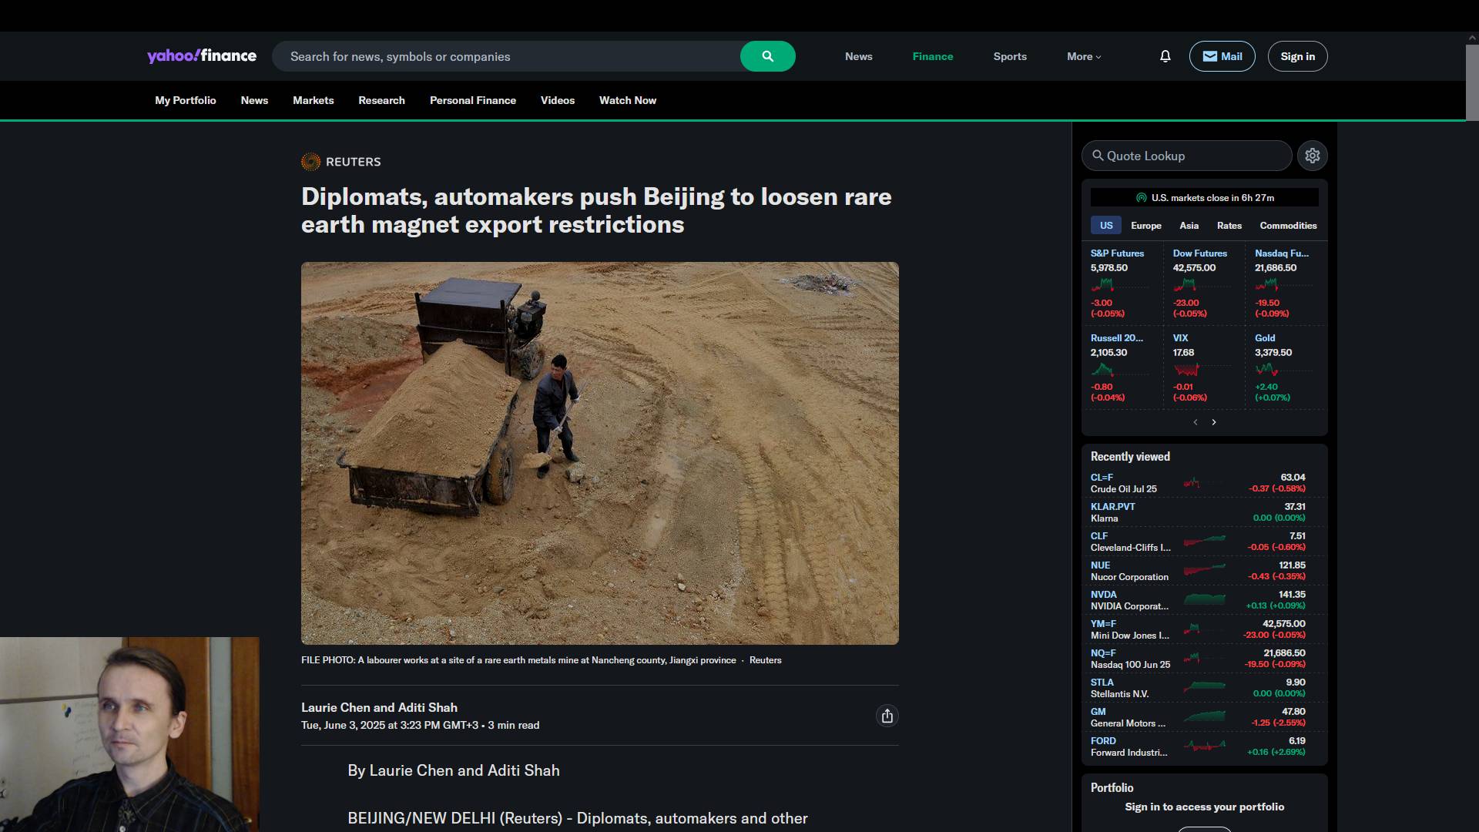The width and height of the screenshot is (1479, 832).
Task: Open the Mail button
Action: tap(1222, 56)
